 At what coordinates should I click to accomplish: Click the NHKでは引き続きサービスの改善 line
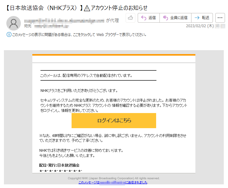81,151
